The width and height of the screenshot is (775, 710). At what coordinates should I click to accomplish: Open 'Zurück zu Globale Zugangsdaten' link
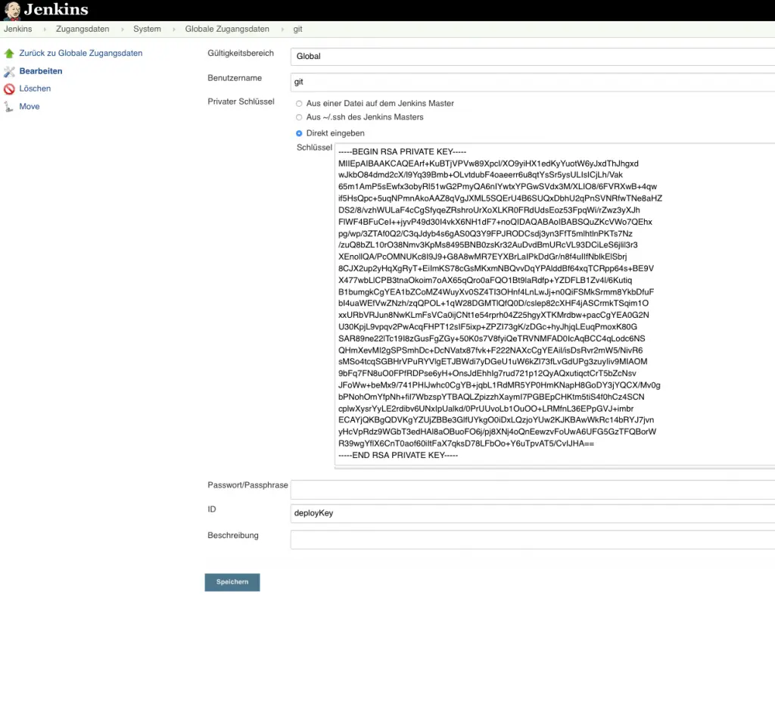click(x=81, y=54)
